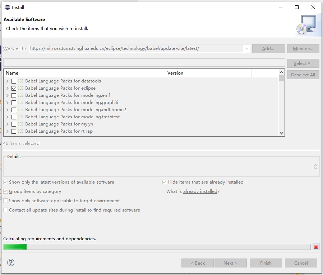Expand the modeling.emf language packs node

pos(8,96)
